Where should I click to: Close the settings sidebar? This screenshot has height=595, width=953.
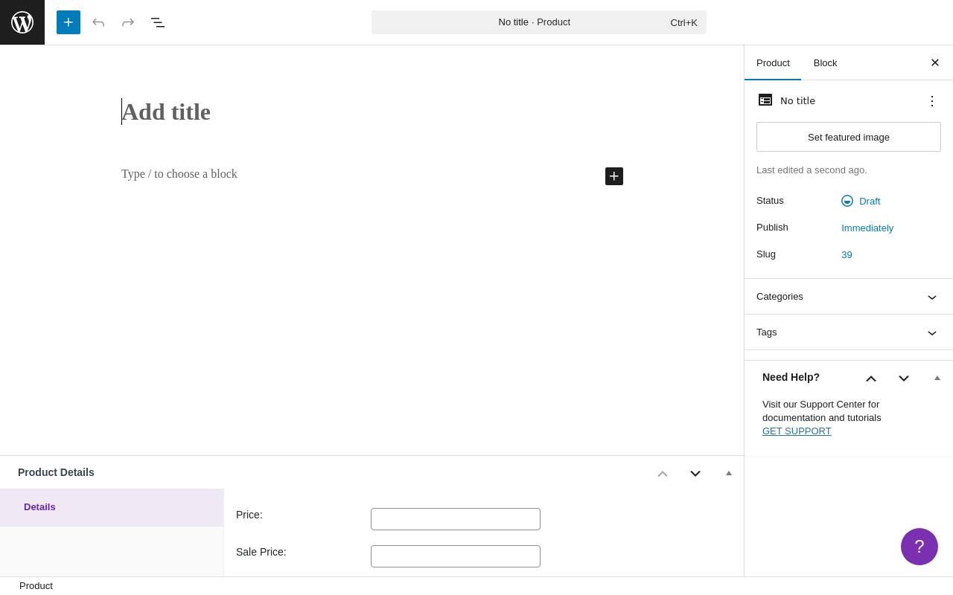click(935, 62)
